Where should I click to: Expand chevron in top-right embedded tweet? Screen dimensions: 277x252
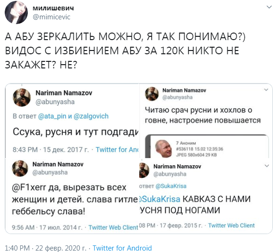266,90
